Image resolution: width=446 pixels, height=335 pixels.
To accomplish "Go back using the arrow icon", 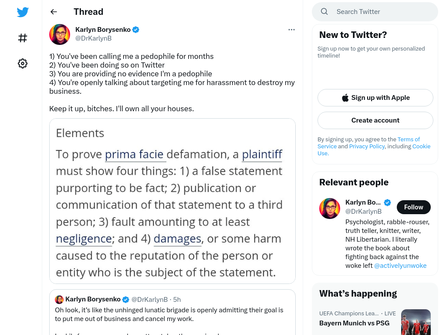I will coord(54,12).
